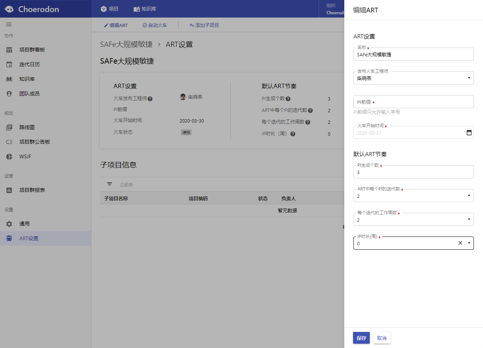
Task: Cancel editing via the 取消 button
Action: coord(382,338)
